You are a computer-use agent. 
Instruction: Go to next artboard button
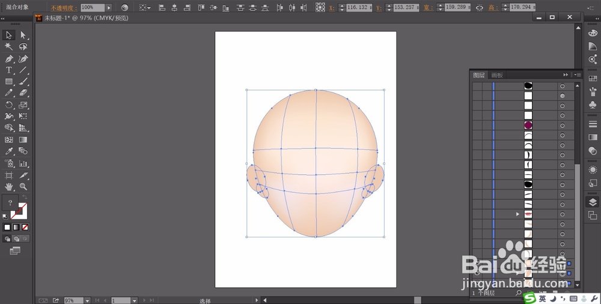[144, 300]
